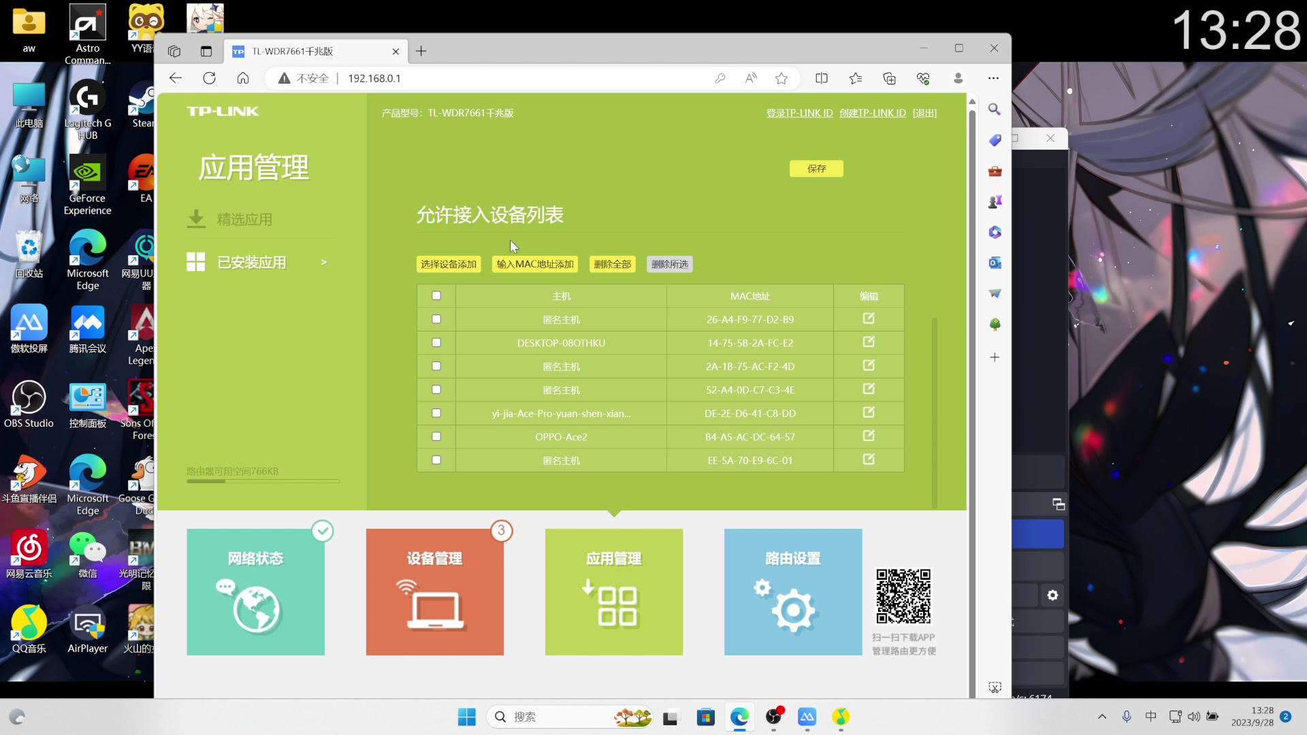Click edit icon for DESKTOP-08OTHKU row
This screenshot has width=1307, height=735.
click(869, 342)
